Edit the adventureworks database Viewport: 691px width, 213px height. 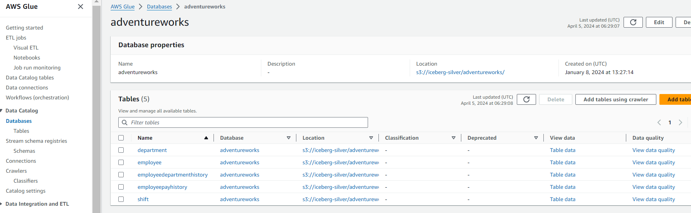click(x=659, y=22)
